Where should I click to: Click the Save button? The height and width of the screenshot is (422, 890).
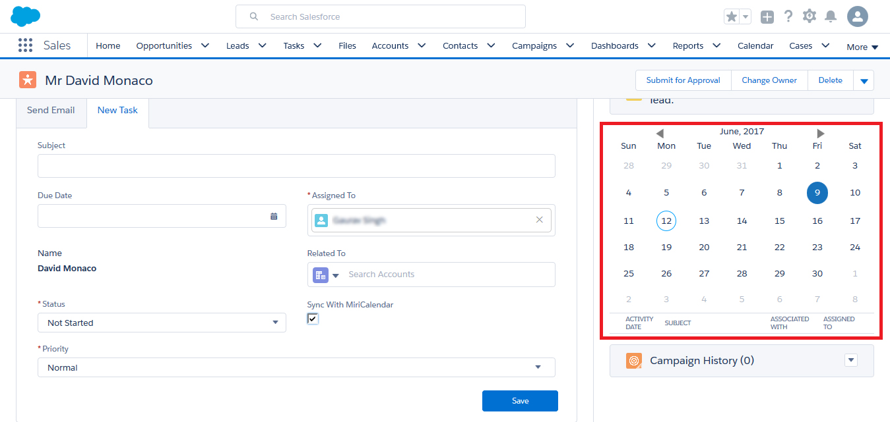click(520, 401)
